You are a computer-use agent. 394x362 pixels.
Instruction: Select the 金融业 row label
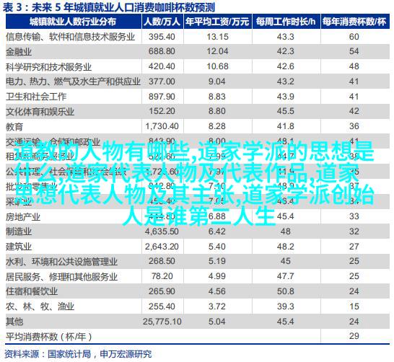click(19, 52)
